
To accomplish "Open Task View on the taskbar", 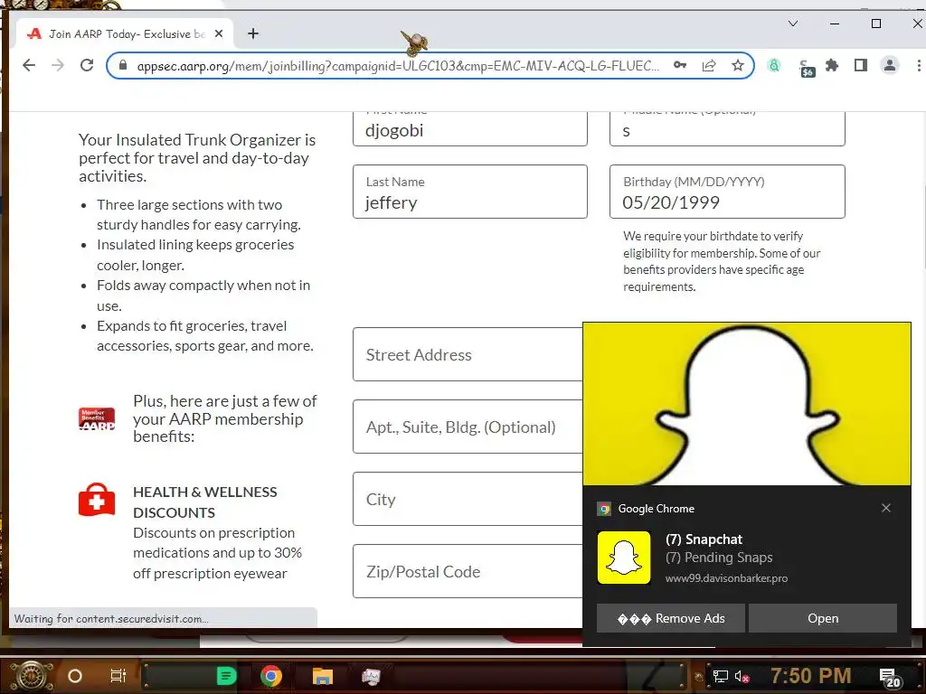I will (x=118, y=676).
